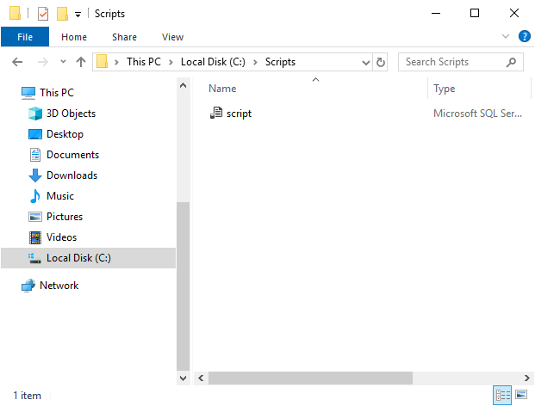Close the Scripts window
The width and height of the screenshot is (535, 406).
(513, 13)
